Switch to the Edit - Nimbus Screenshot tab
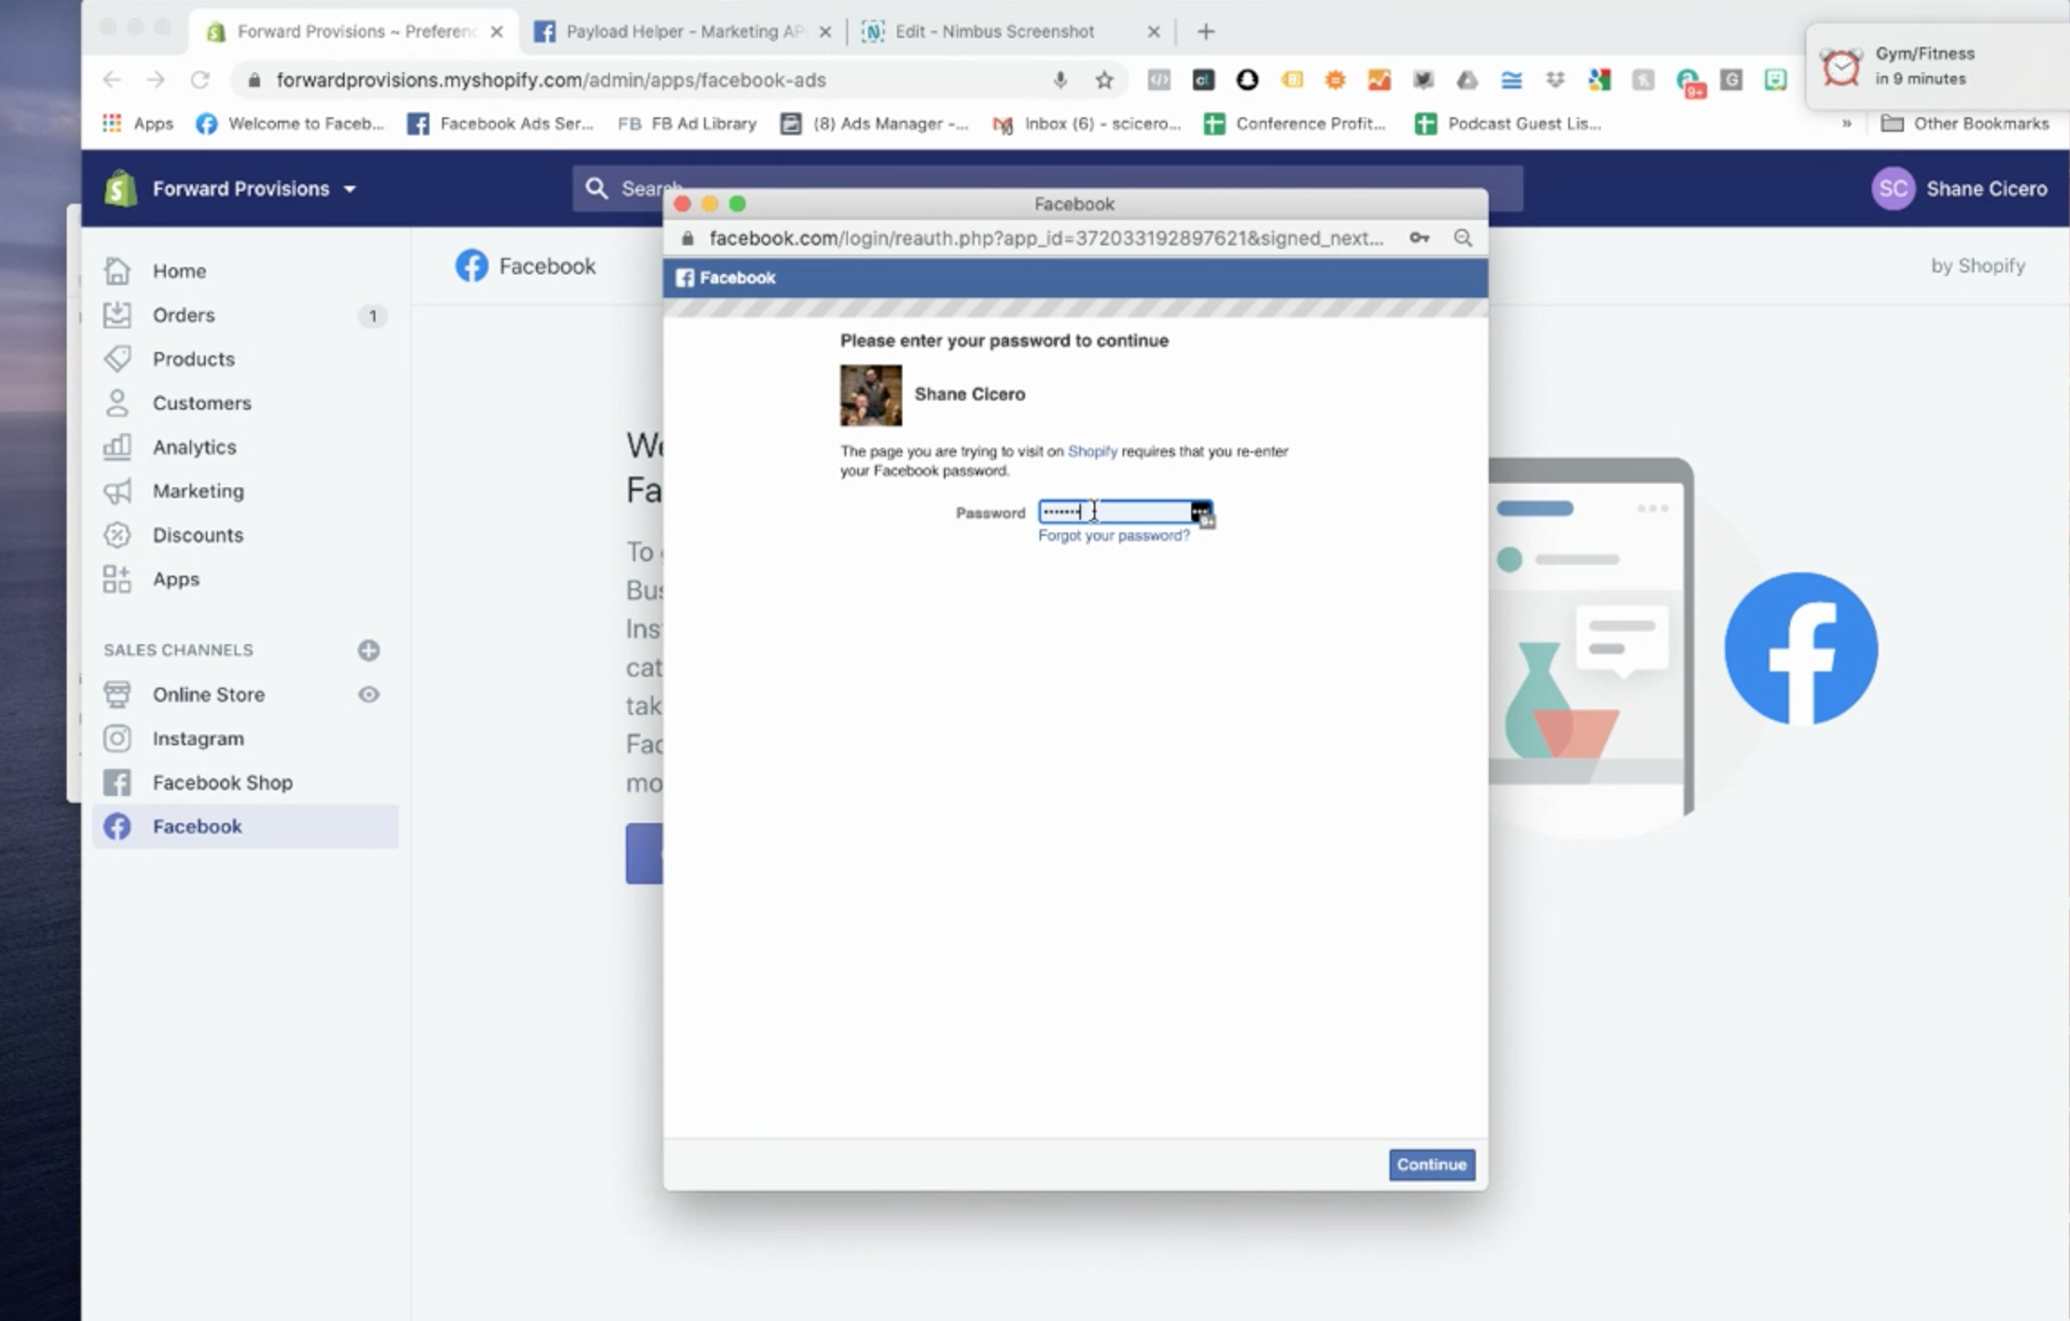The image size is (2070, 1321). [993, 32]
